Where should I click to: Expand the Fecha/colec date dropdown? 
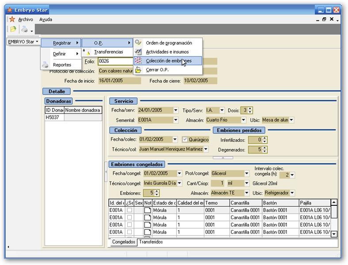click(175, 139)
